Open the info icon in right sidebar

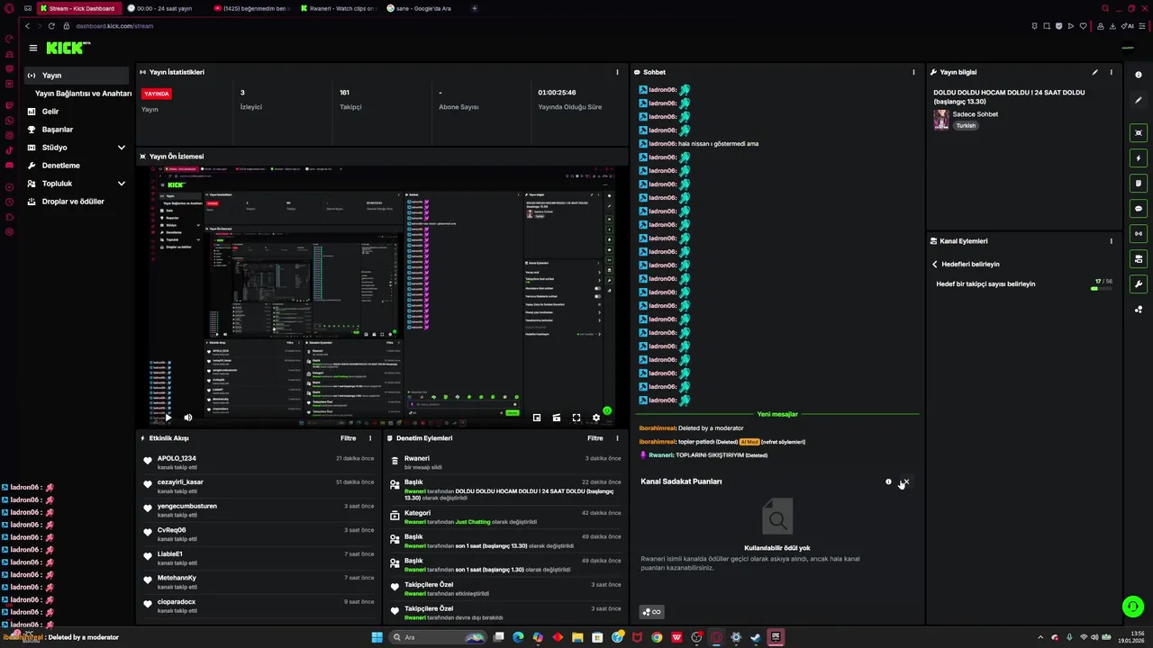click(x=1139, y=75)
